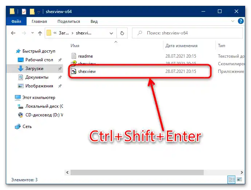Switch to Details view layout
251x190 pixels.
point(231,179)
